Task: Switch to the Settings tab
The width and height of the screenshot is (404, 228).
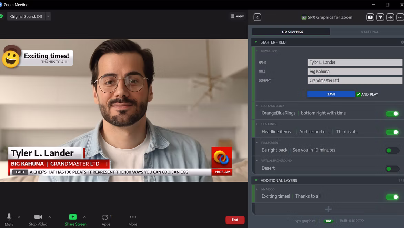Action: 370,32
